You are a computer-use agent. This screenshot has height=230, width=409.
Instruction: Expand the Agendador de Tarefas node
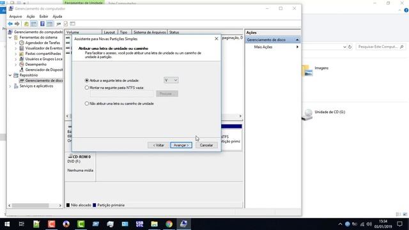click(x=16, y=43)
